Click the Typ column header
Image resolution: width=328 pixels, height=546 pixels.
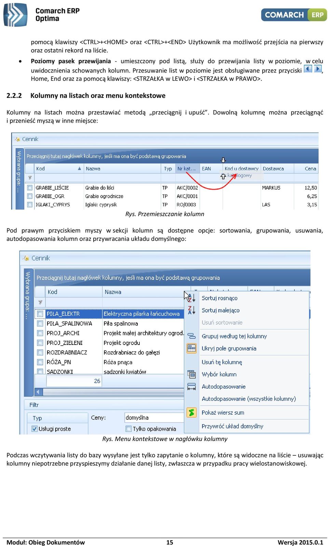168,168
